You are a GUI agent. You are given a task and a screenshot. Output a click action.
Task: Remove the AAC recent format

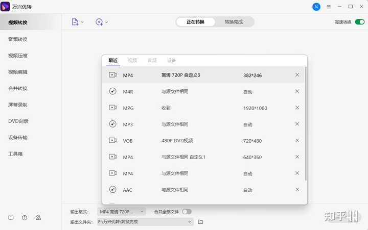pyautogui.click(x=297, y=190)
